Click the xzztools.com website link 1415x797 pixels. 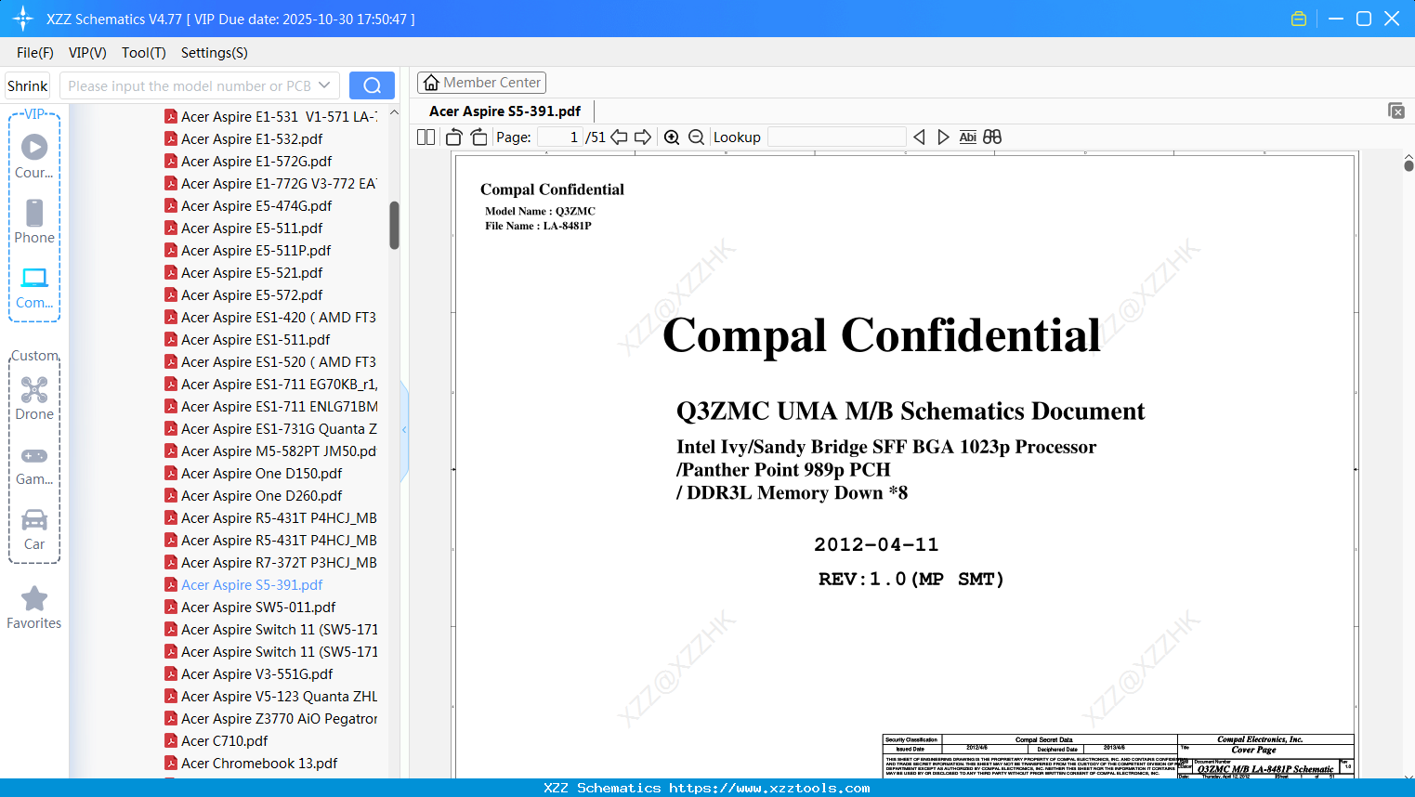[769, 788]
